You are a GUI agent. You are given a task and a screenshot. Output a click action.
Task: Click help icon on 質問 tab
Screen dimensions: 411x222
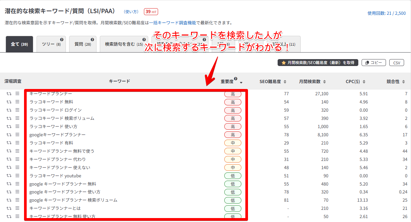(92, 40)
